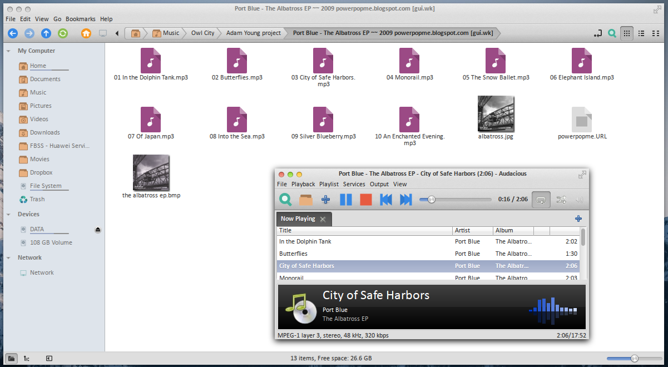Viewport: 668px width, 367px height.
Task: Toggle repeat mode in Audacious
Action: coord(541,200)
